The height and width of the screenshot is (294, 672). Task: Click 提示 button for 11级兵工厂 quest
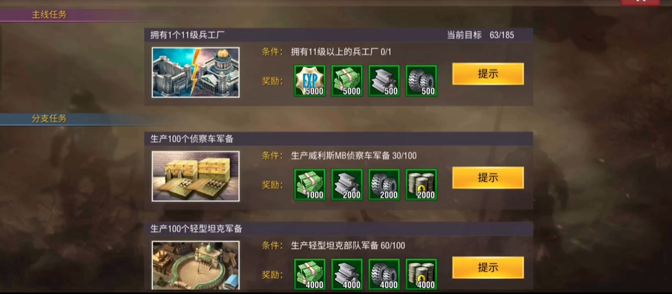pos(488,74)
